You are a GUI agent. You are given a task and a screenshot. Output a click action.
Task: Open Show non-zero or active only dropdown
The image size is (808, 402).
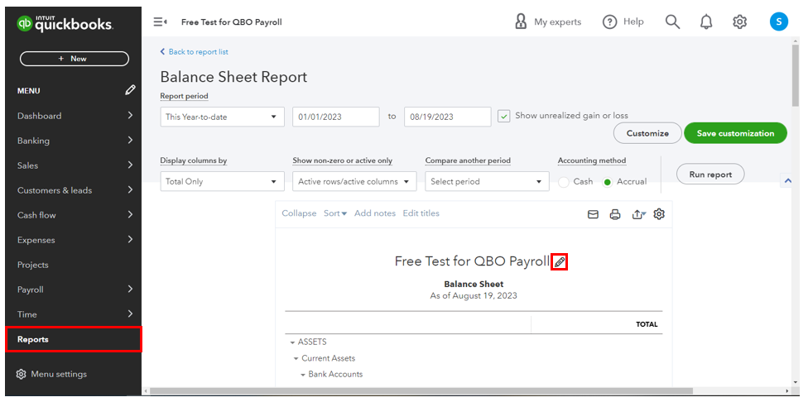click(354, 182)
